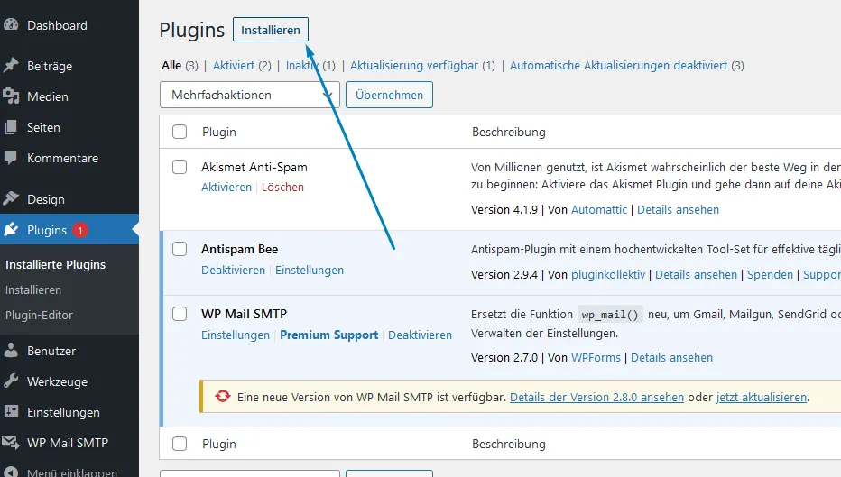Viewport: 841px width, 477px height.
Task: Click Löschen under Akismet Anti-Spam
Action: coord(282,187)
